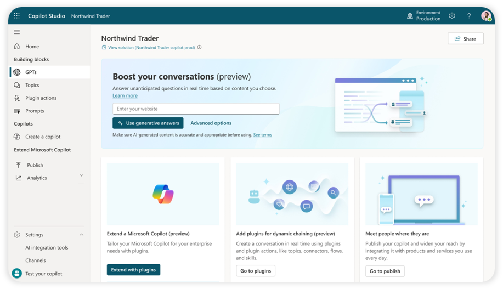The image size is (503, 289).
Task: Open the app launcher waffle icon
Action: point(17,16)
